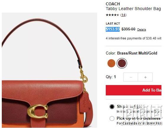
Task: Choose Pick Up in 6-9 Business radio
Action: (x=112, y=119)
